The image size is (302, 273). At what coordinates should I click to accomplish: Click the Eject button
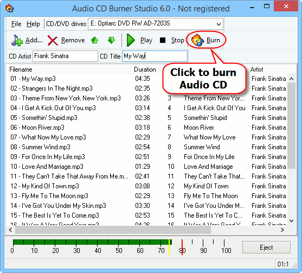266,247
